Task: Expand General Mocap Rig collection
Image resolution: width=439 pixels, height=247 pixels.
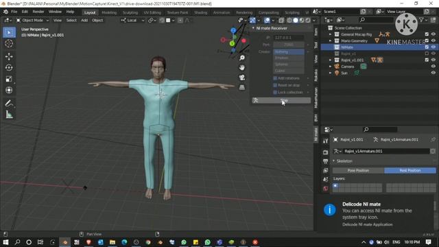Action: tap(330, 34)
